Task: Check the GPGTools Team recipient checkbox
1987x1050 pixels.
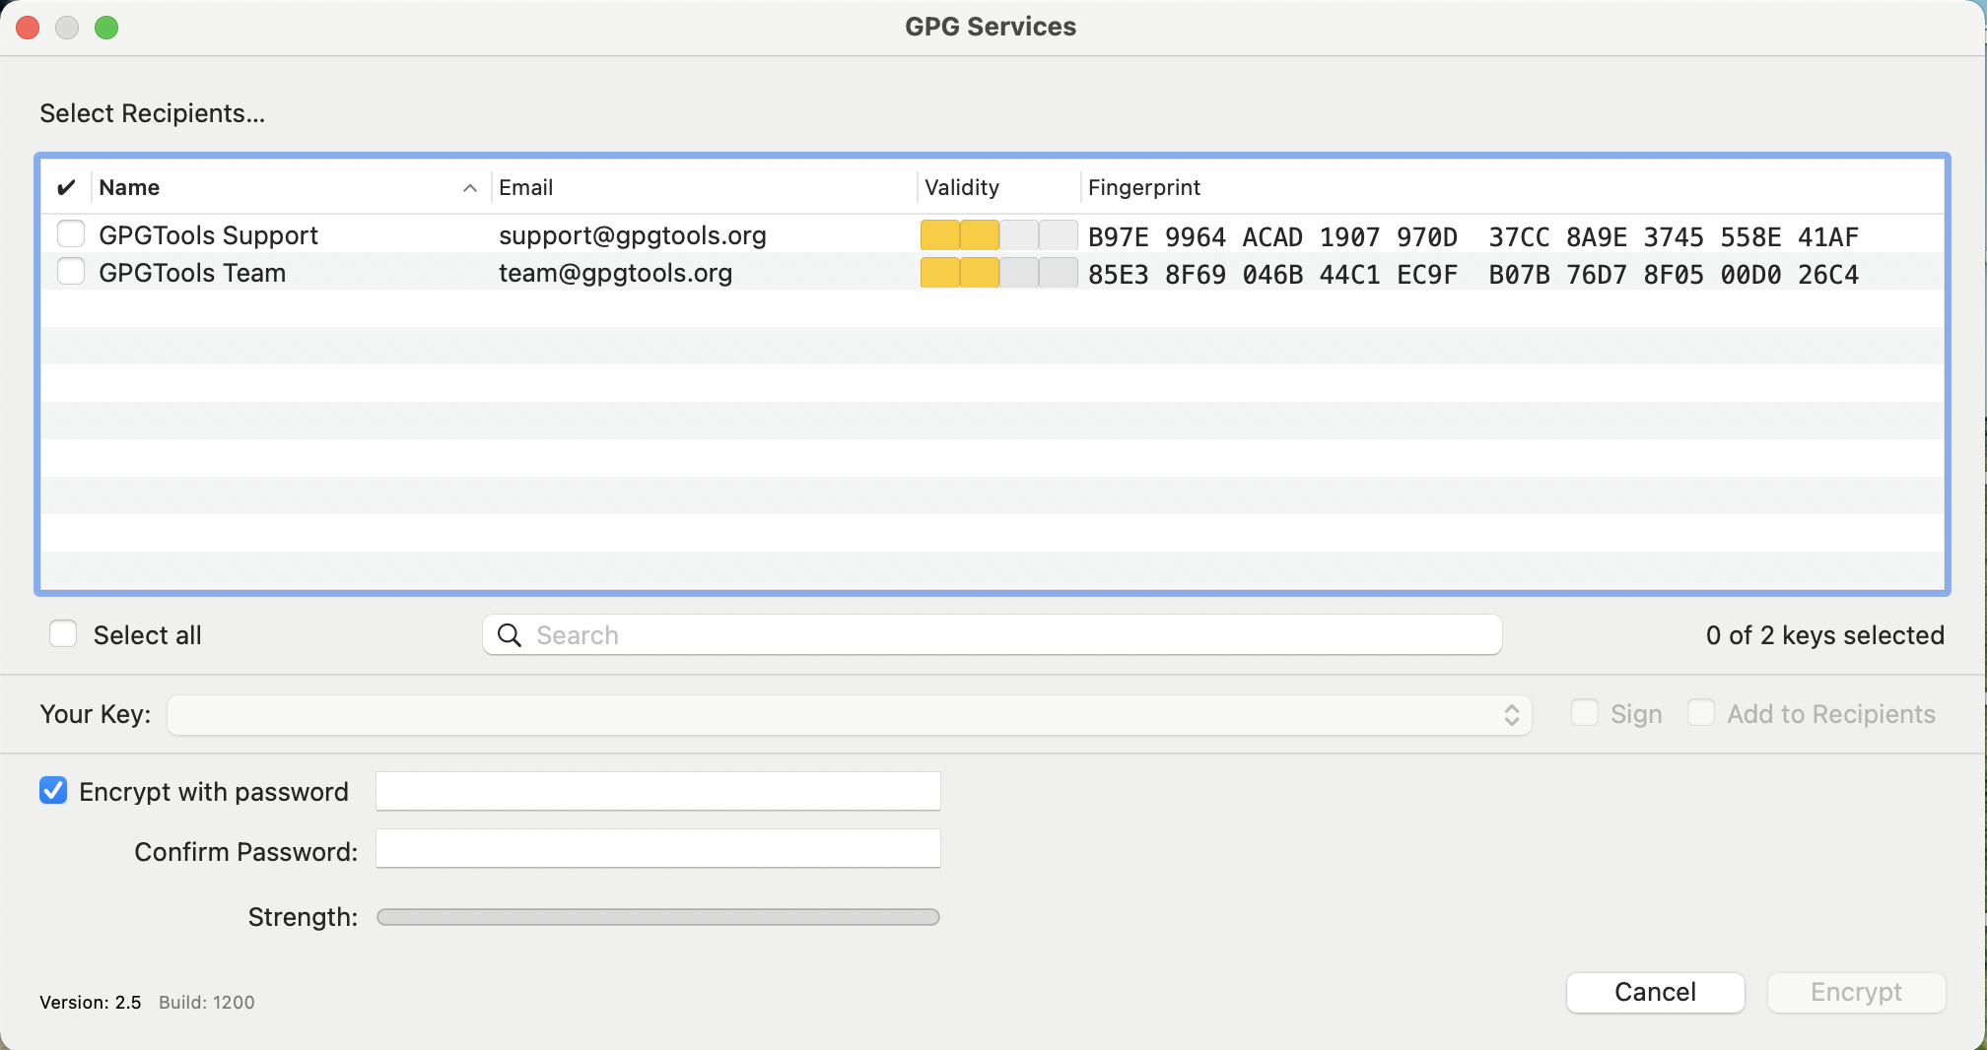Action: click(x=71, y=272)
